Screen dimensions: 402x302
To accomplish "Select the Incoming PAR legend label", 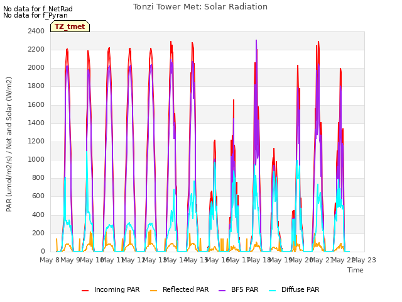I will pos(117,289).
